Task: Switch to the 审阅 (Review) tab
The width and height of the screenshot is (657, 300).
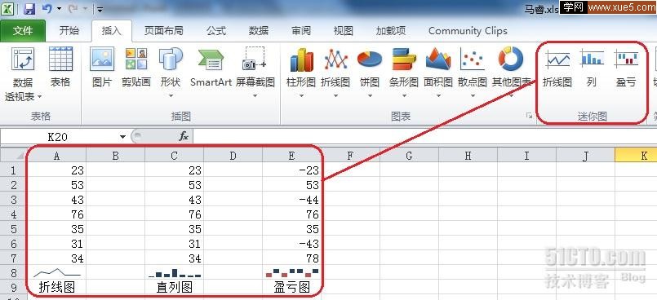Action: pyautogui.click(x=301, y=30)
